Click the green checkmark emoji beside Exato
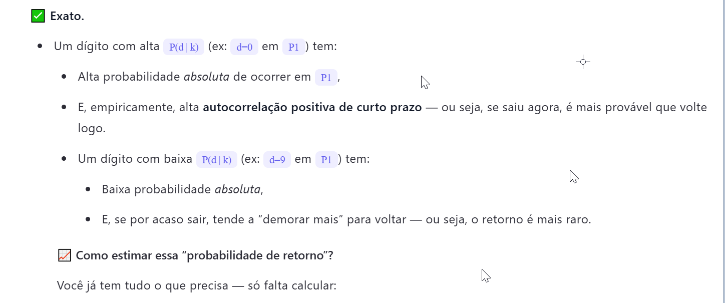This screenshot has width=725, height=303. tap(38, 16)
